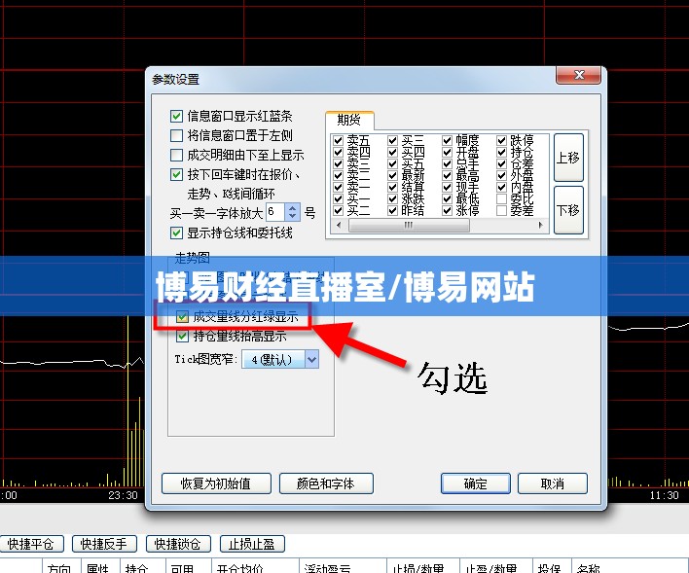Uncheck 幅度 in the field list
The width and height of the screenshot is (689, 573).
coord(447,141)
